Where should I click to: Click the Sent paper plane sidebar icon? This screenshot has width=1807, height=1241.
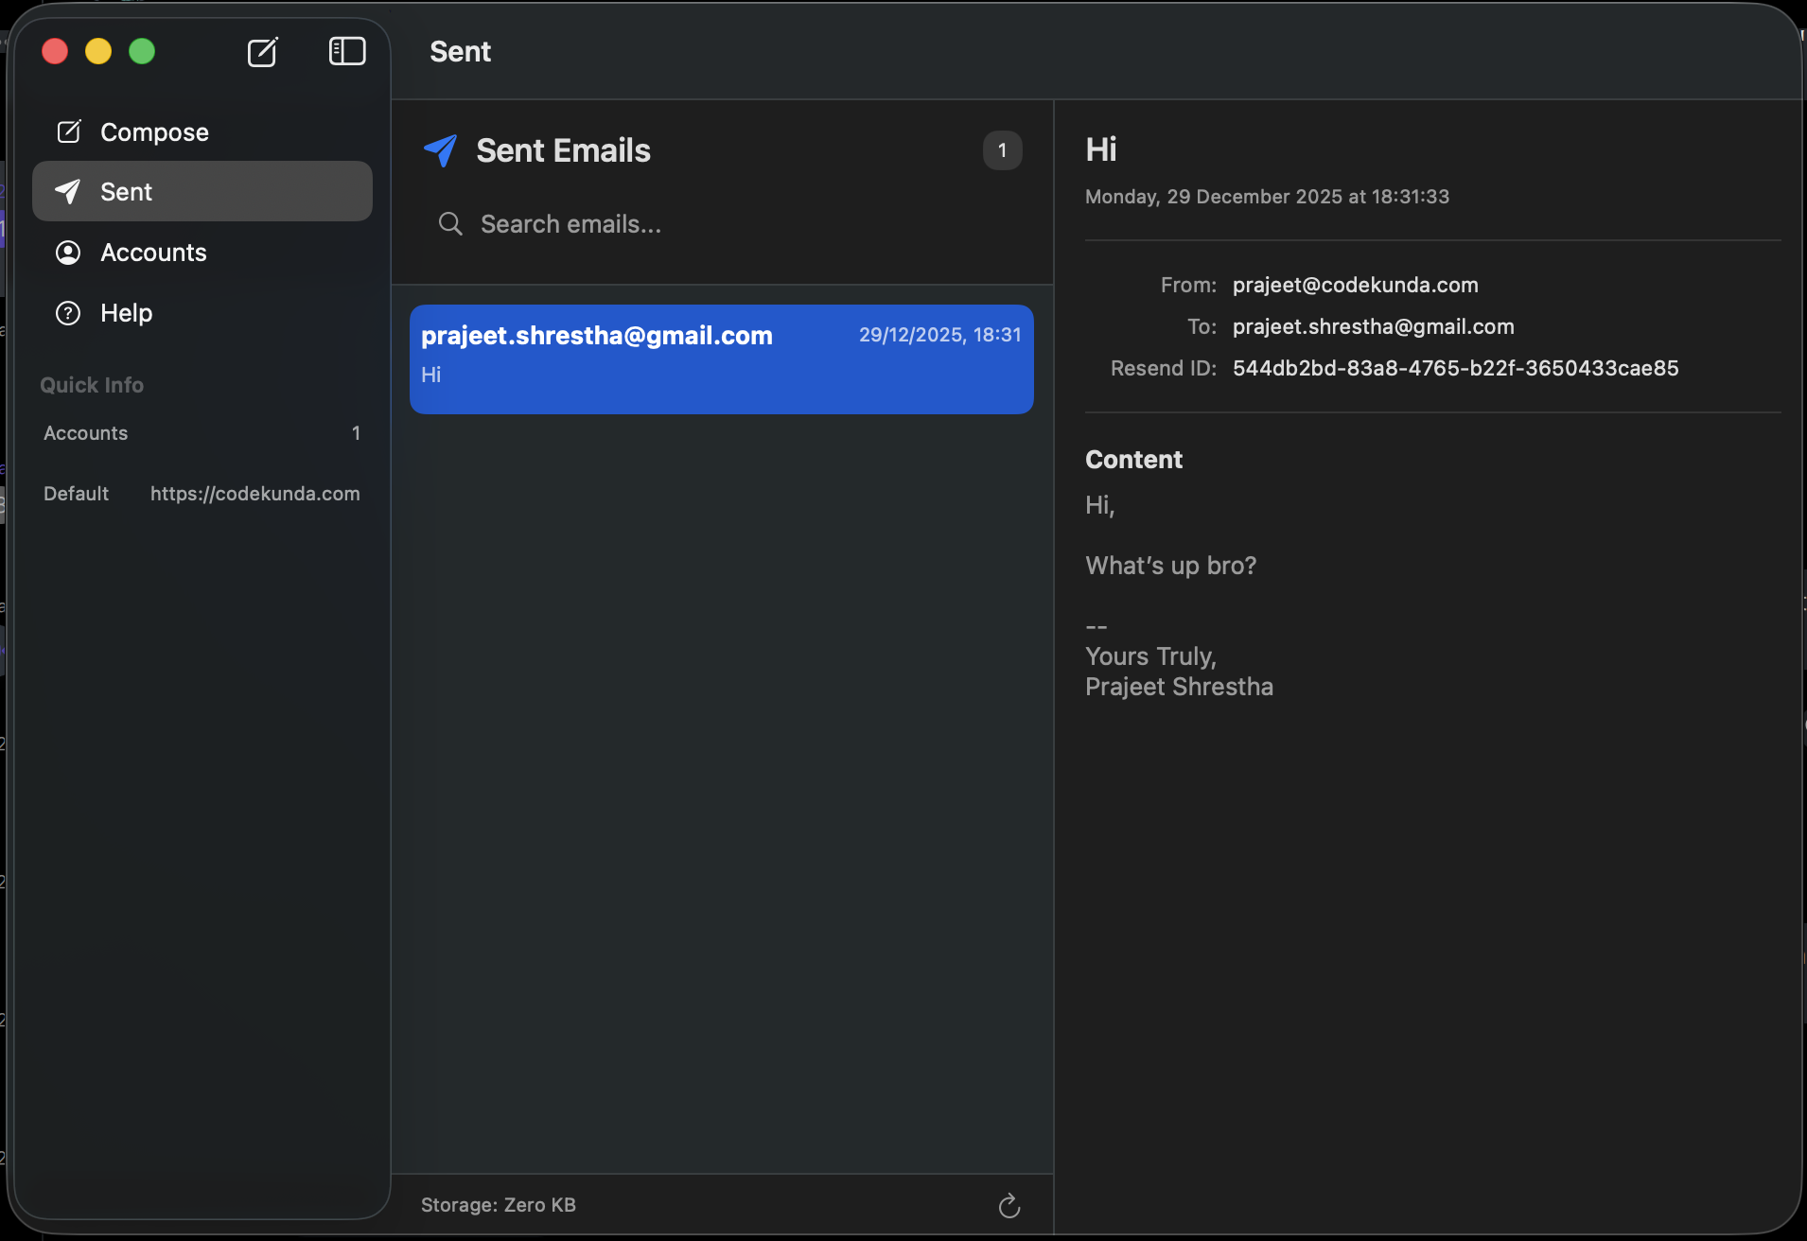[68, 192]
